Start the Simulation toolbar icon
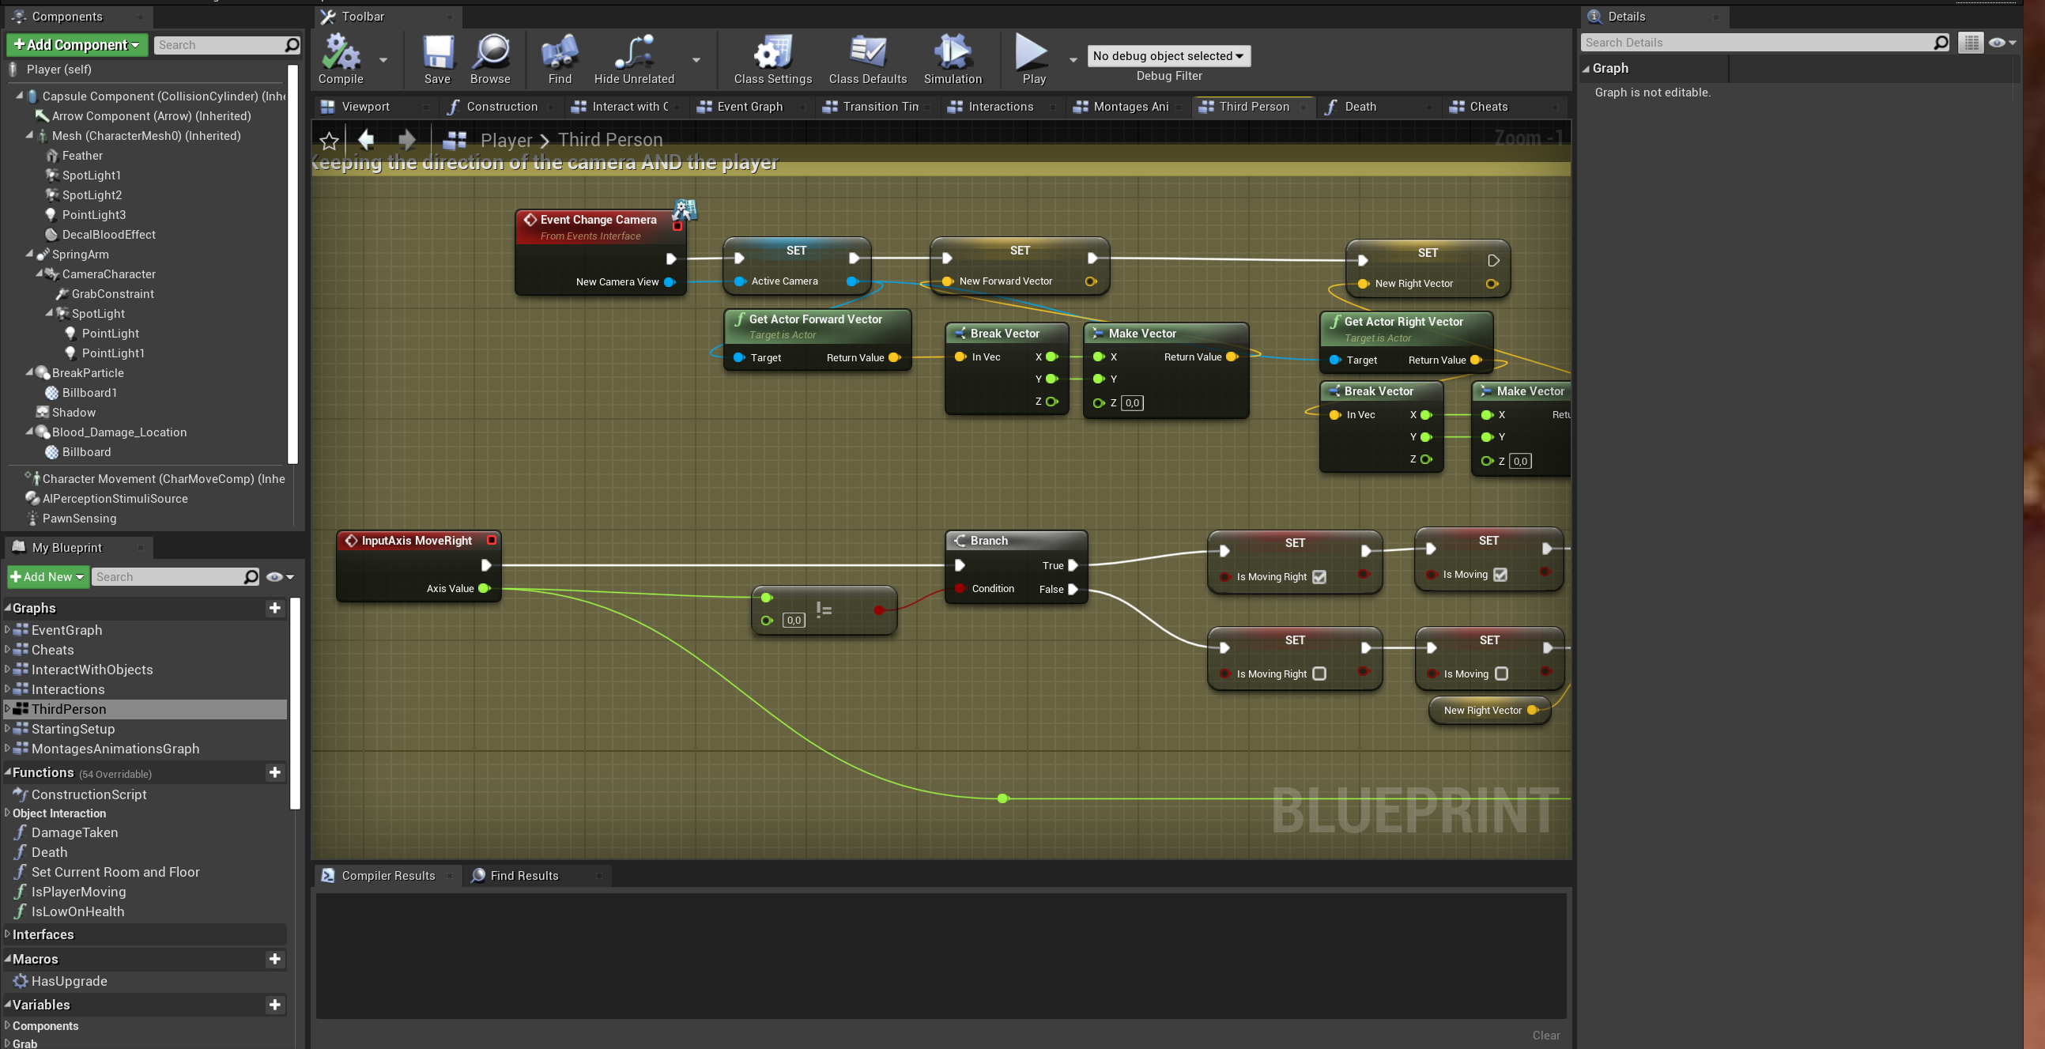Screen dimensions: 2045x1049 click(953, 52)
